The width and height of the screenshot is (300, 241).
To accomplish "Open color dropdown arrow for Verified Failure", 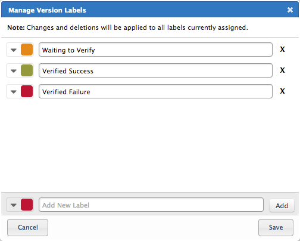I will click(14, 92).
